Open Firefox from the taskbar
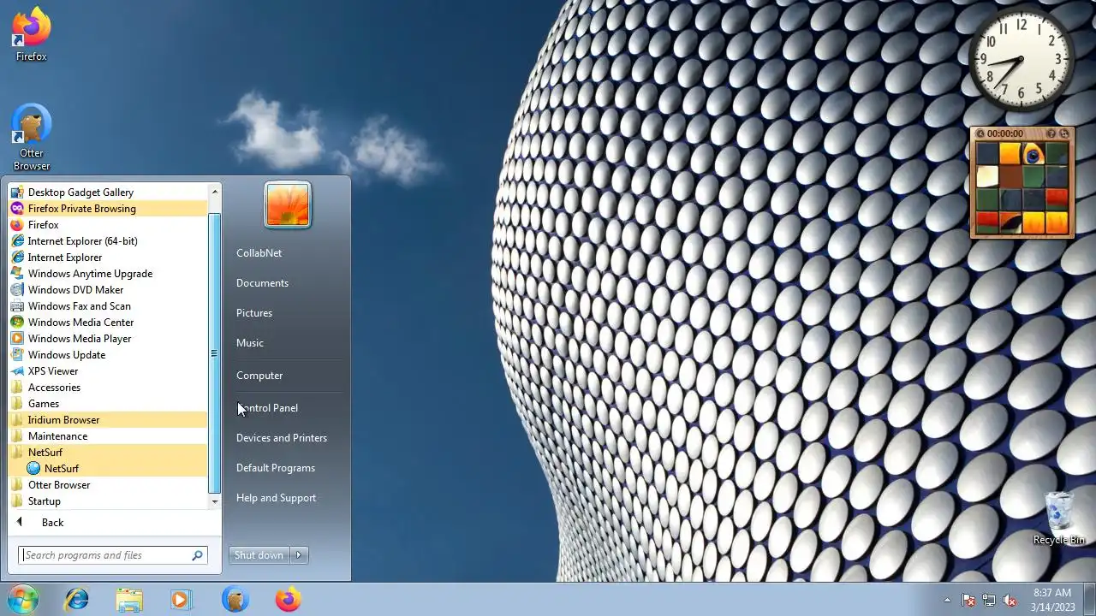 click(x=288, y=599)
